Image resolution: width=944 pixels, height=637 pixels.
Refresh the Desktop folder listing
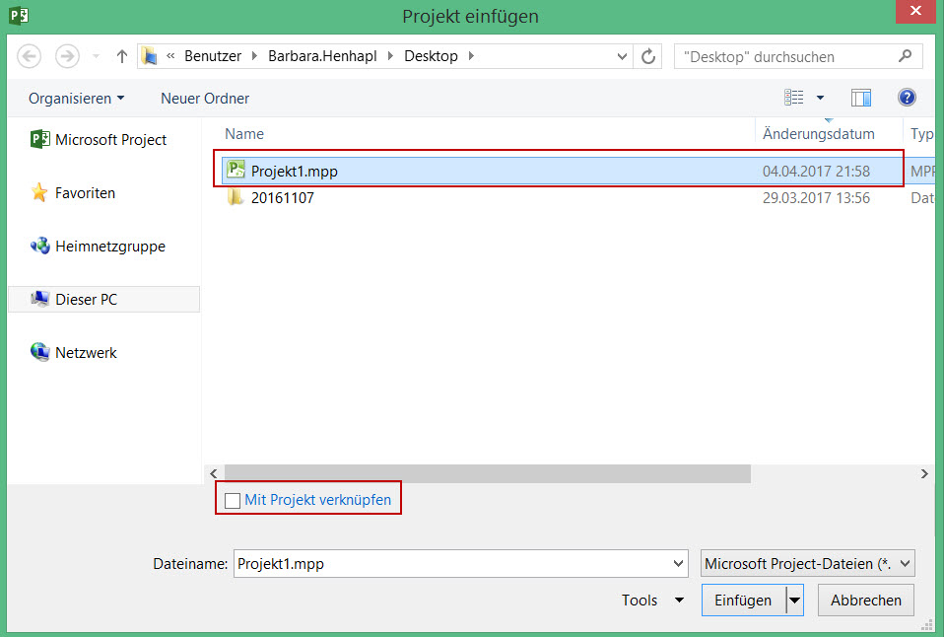pyautogui.click(x=647, y=56)
